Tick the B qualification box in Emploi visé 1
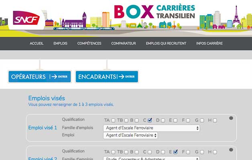Viewport: 252px width, 160px height. point(136,120)
